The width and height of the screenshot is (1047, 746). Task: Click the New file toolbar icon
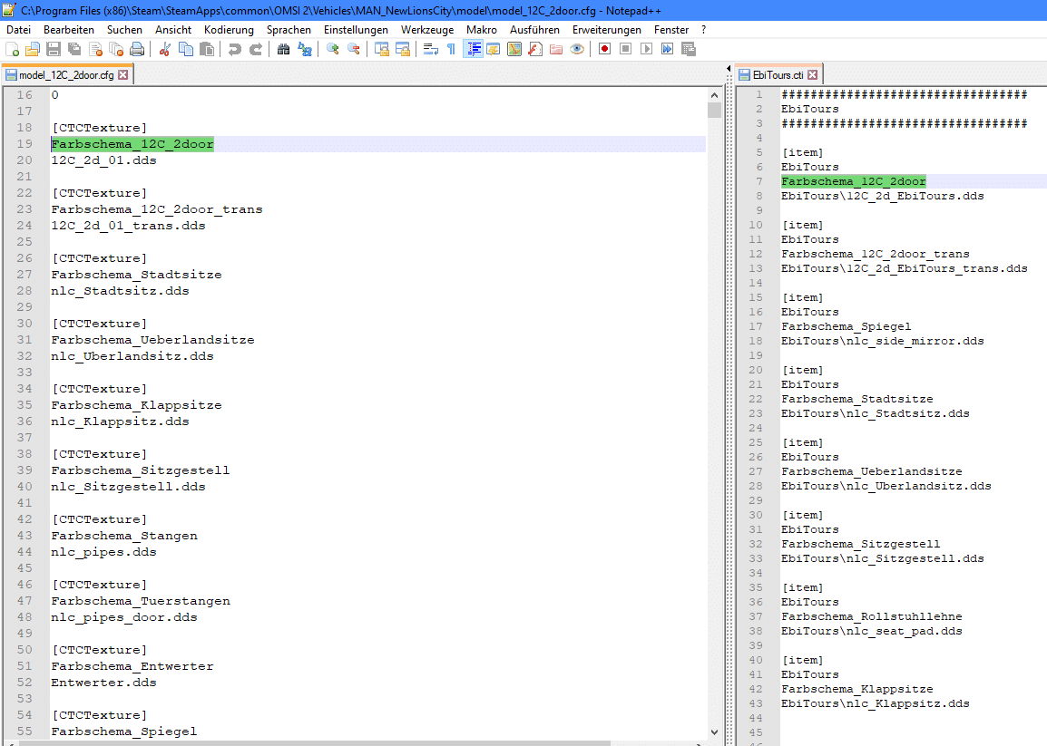[x=12, y=49]
